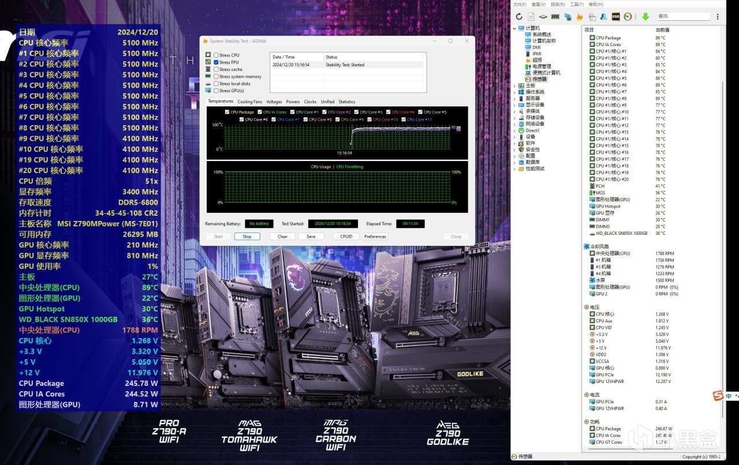
Task: Click the Refresh icon in AIDA64 toolbar
Action: 519,17
